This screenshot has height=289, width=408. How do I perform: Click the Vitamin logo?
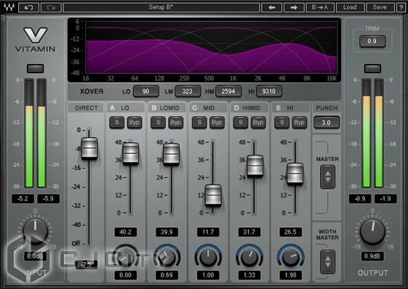pos(36,39)
